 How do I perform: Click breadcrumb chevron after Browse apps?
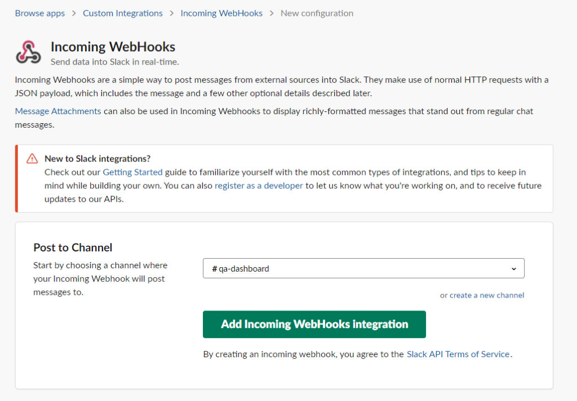click(x=74, y=13)
